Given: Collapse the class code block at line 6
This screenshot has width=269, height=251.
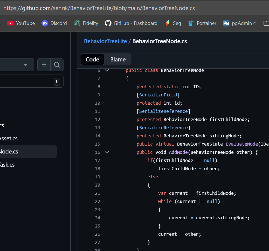Looking at the screenshot, I should point(107,70).
